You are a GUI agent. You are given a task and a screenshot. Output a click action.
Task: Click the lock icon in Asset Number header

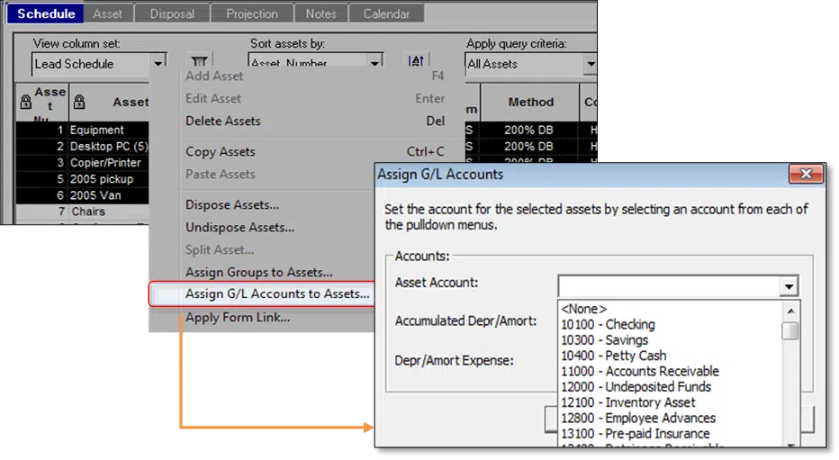click(26, 102)
